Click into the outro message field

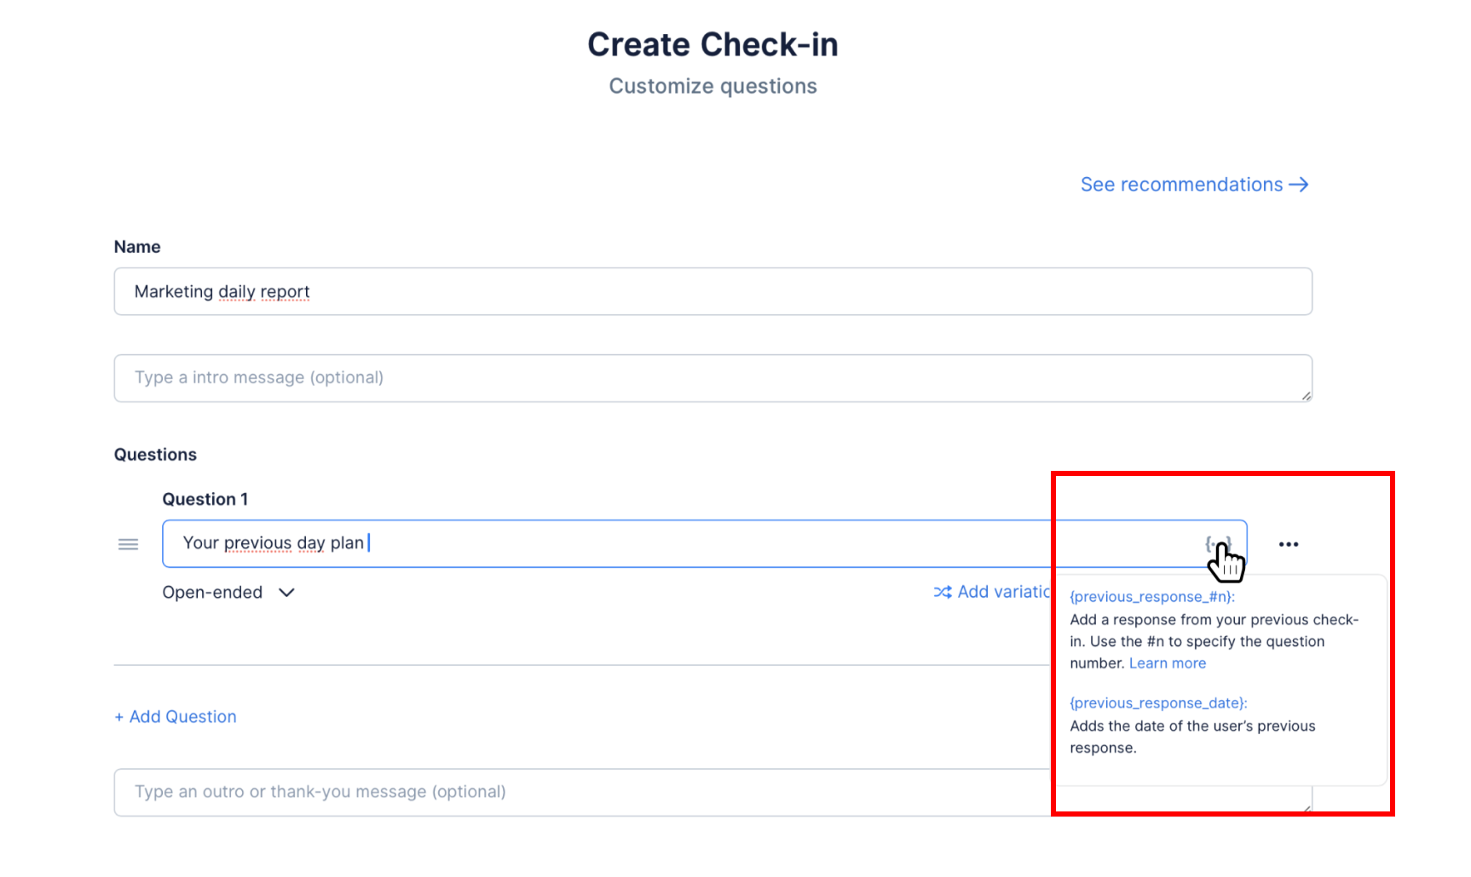tap(580, 793)
